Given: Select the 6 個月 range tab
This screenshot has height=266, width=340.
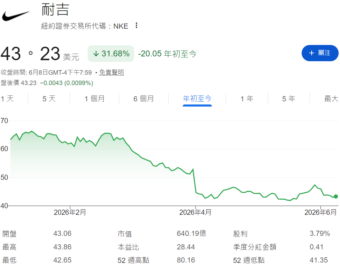Looking at the screenshot, I should (143, 99).
